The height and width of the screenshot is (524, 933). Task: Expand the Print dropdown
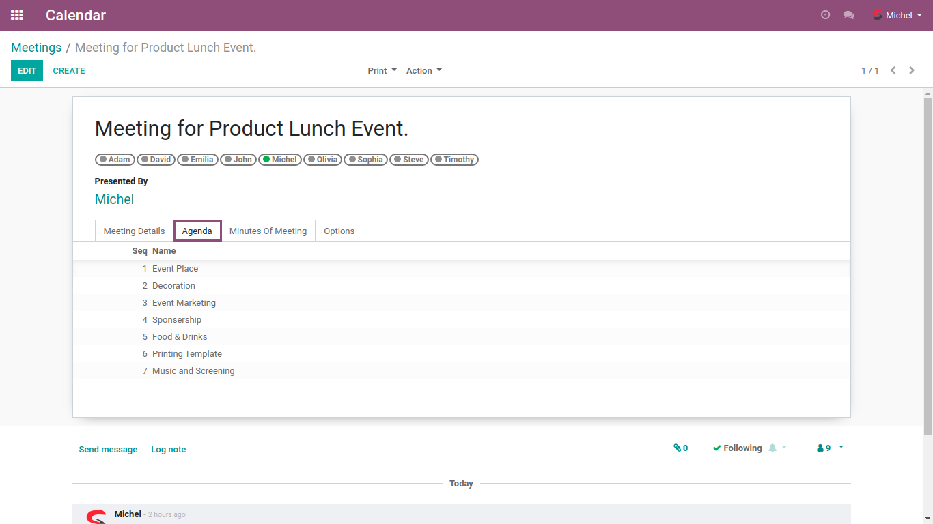(x=382, y=70)
